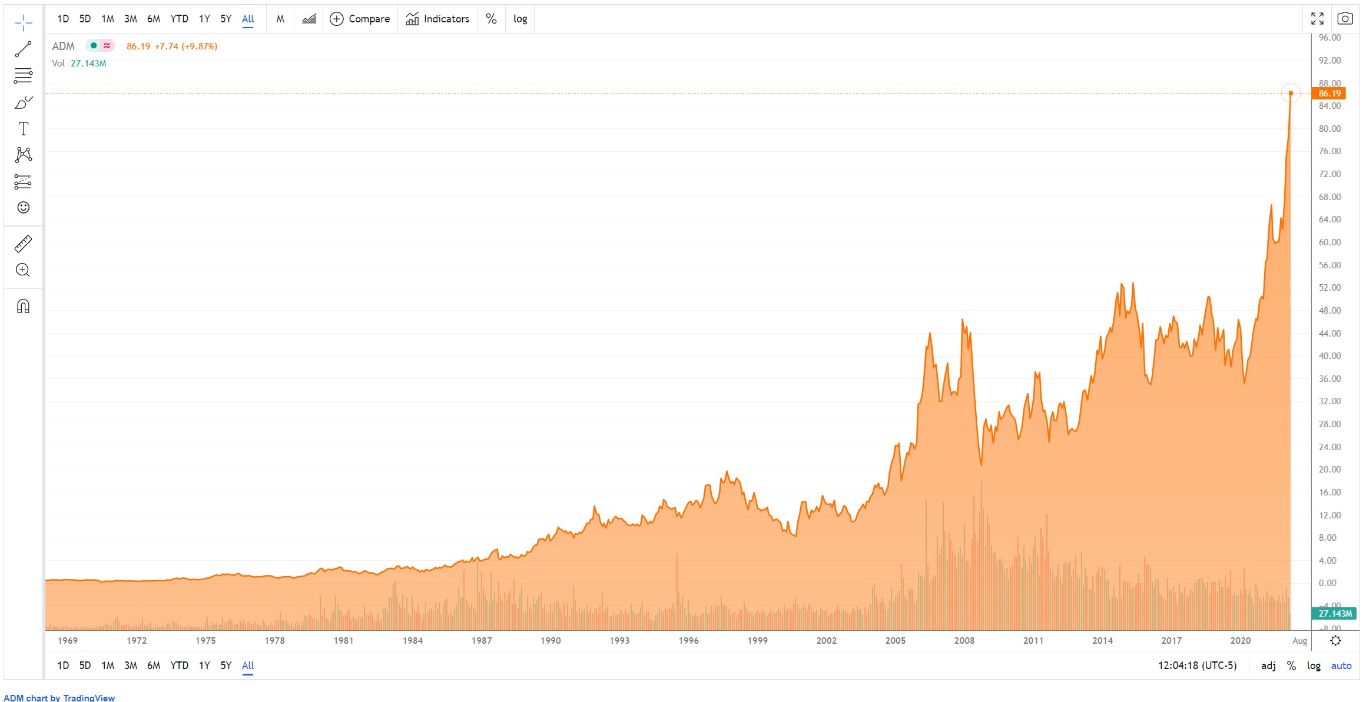Image resolution: width=1366 pixels, height=702 pixels.
Task: Click the last price point marker
Action: click(x=1290, y=93)
